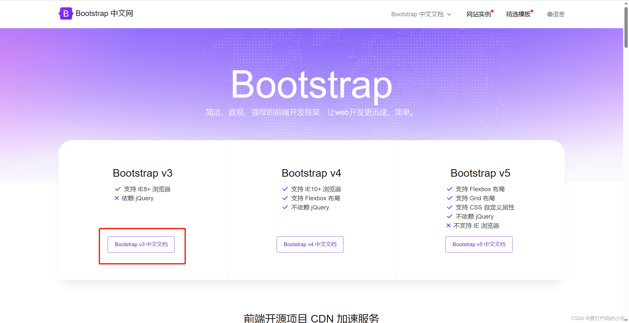
Task: Open the 精选模板 nav item
Action: pyautogui.click(x=518, y=14)
